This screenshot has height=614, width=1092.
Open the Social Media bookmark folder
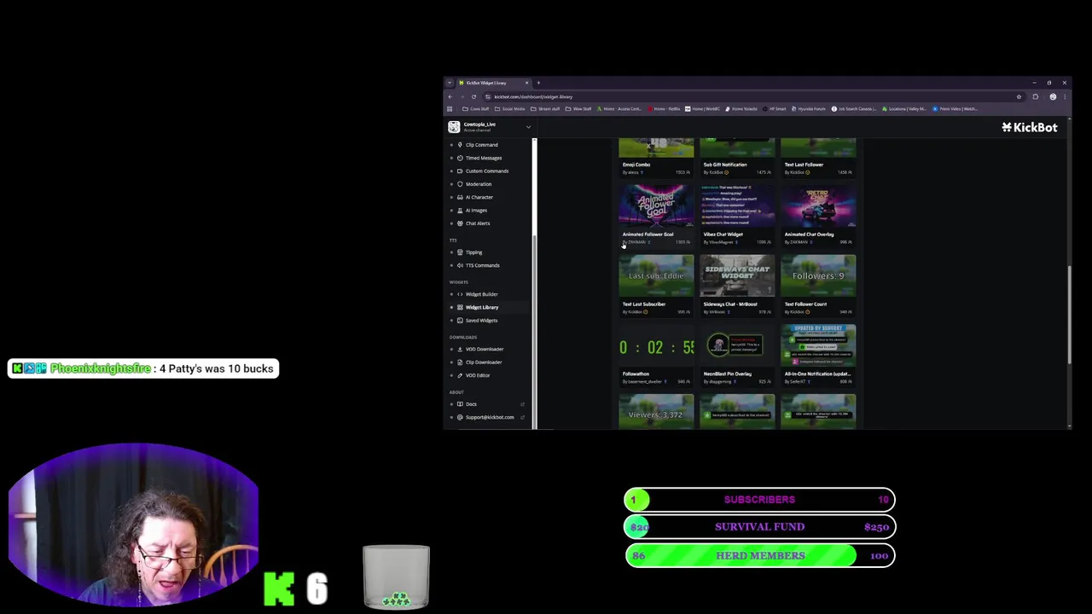510,109
